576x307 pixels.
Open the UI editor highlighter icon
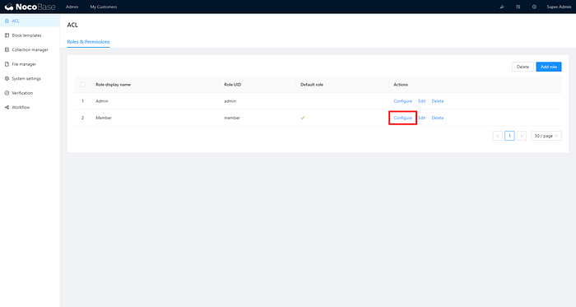502,7
